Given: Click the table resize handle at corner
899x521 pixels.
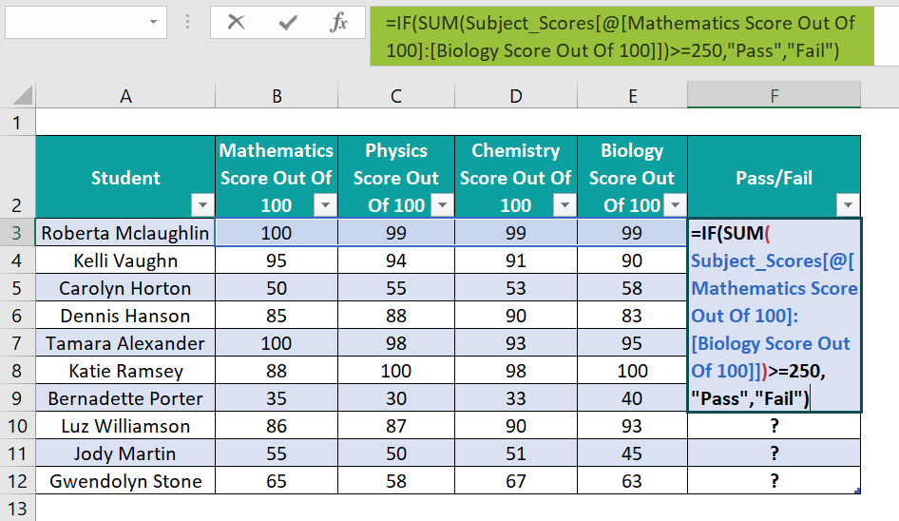Looking at the screenshot, I should [x=857, y=491].
